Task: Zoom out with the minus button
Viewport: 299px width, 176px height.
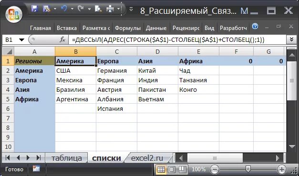Action: tap(215, 169)
